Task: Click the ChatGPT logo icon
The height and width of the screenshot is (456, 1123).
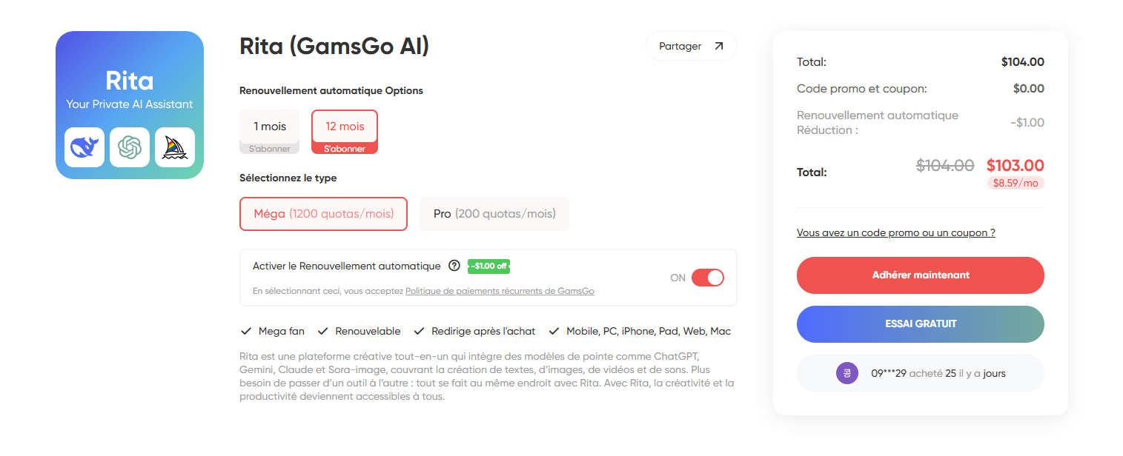Action: pos(130,147)
